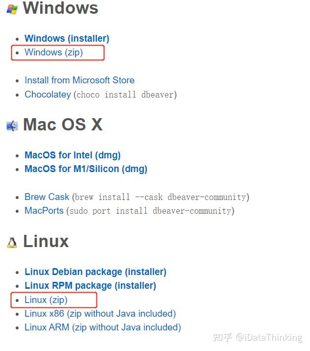This screenshot has width=310, height=351.
Task: Click the Windows section heading
Action: pyautogui.click(x=60, y=8)
